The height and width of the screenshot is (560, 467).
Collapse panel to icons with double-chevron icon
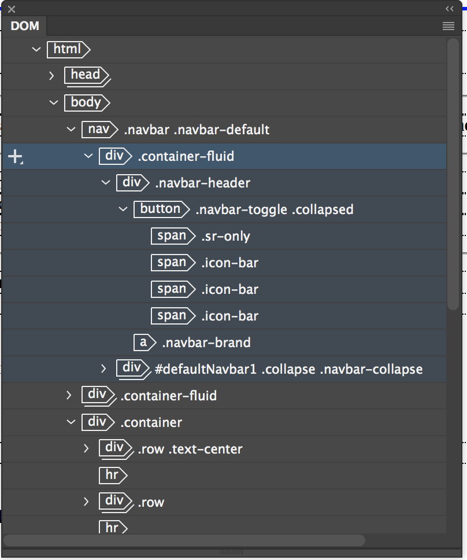[x=450, y=9]
